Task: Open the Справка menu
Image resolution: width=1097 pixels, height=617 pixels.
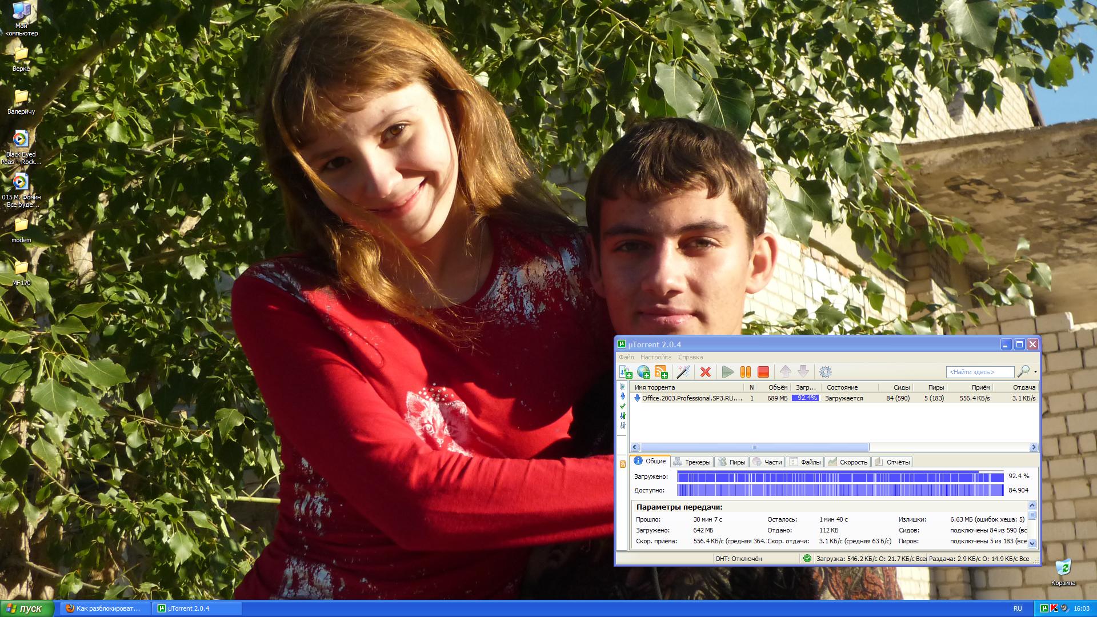Action: click(690, 357)
